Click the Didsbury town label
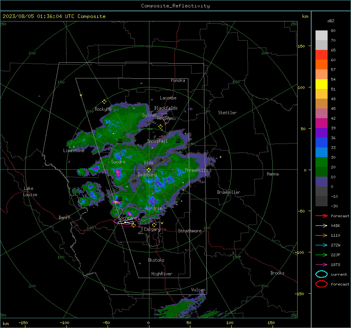 pos(147,175)
